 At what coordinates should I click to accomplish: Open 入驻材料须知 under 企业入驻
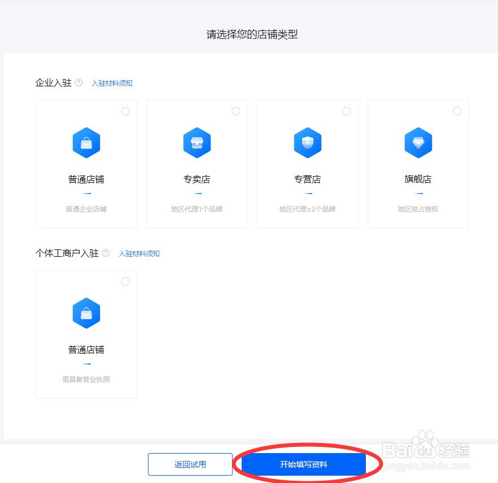coord(112,82)
